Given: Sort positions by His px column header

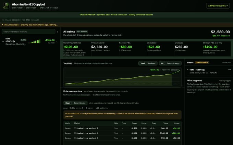Looking at the screenshot, I should tap(144, 123).
